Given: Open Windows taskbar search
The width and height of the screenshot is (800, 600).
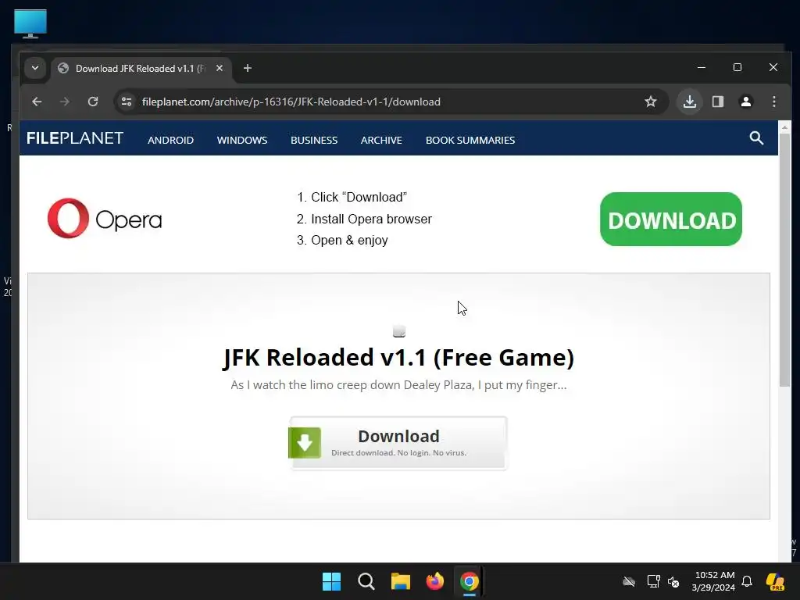Looking at the screenshot, I should [x=366, y=581].
